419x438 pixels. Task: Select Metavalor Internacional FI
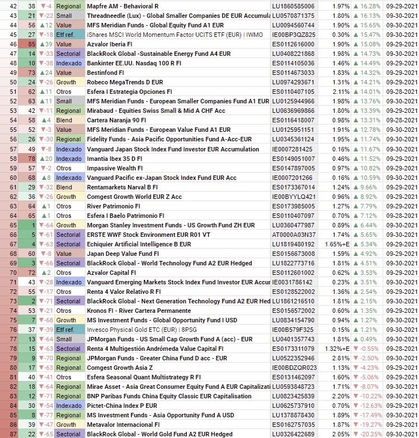pos(178,425)
